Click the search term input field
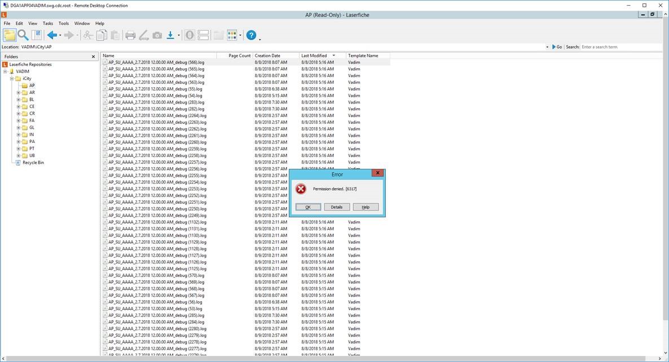 pyautogui.click(x=620, y=47)
